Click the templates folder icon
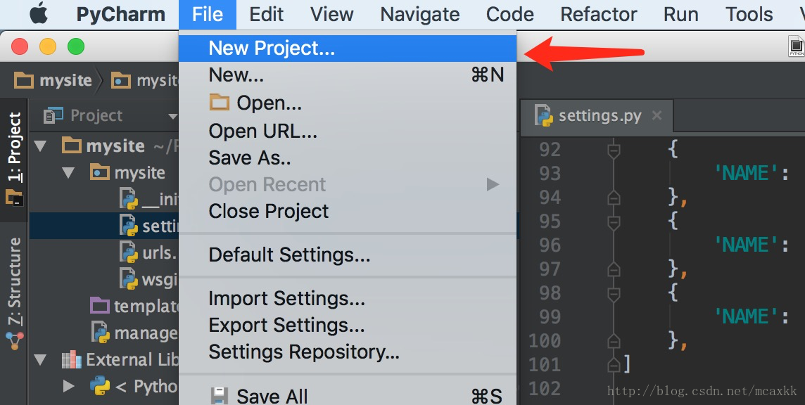Viewport: 805px width, 405px height. coord(100,305)
